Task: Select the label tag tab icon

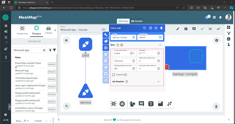Action: click(106, 41)
